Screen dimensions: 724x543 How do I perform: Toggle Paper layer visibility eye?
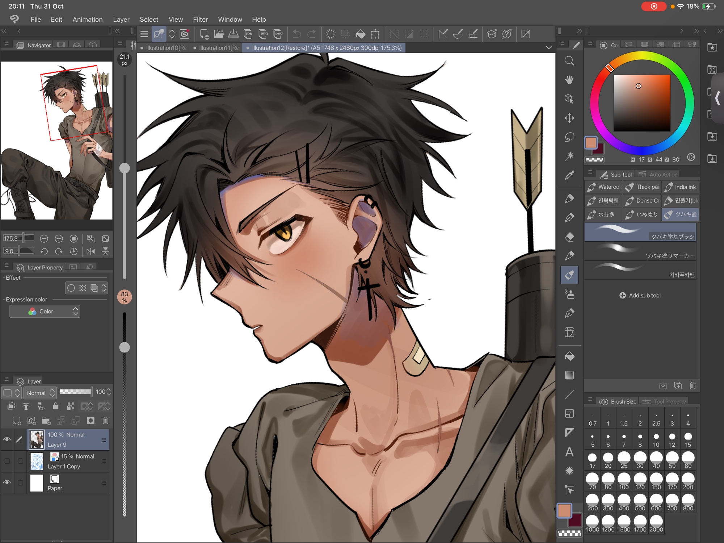7,483
